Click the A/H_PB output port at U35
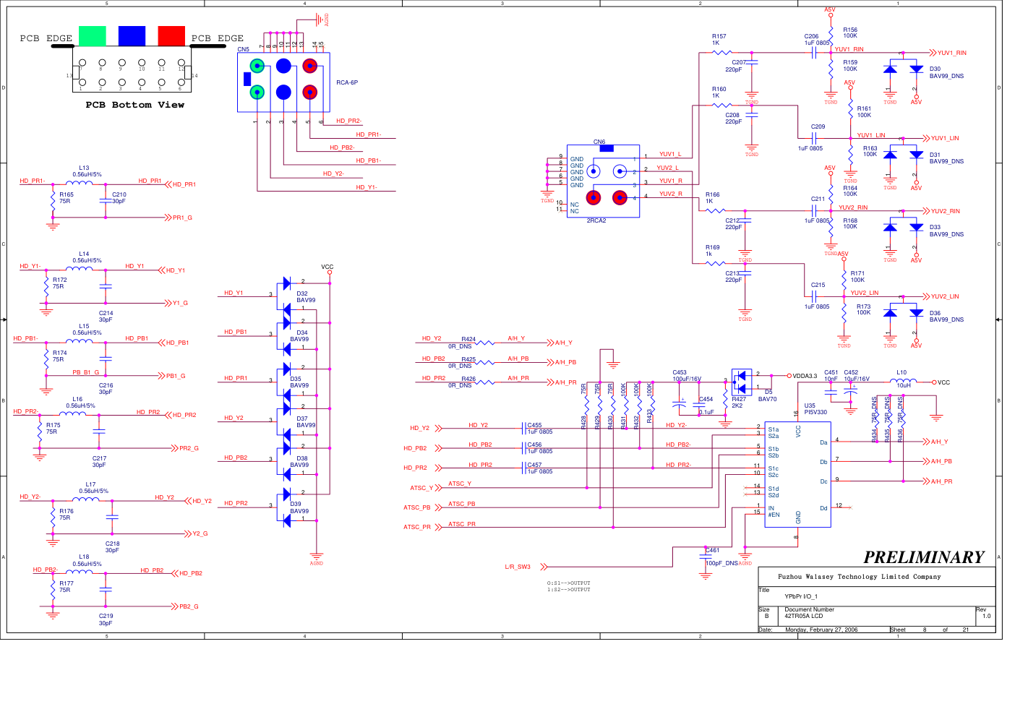 coord(938,461)
